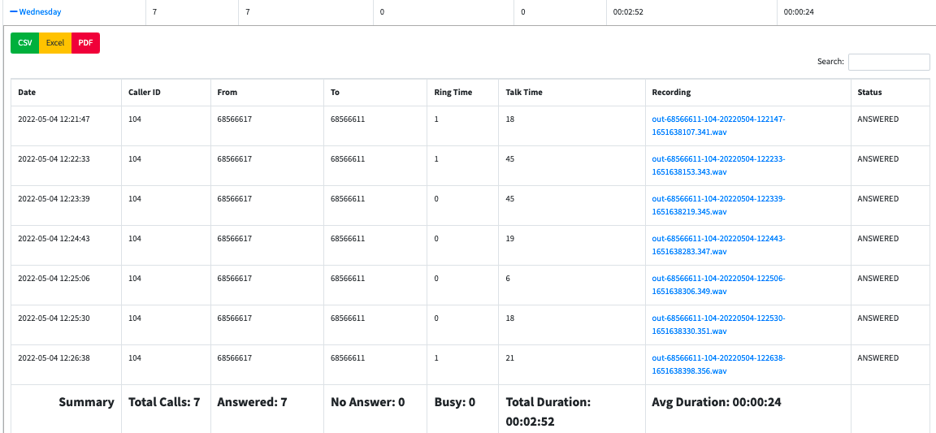
Task: Click talk time 6 in the 12:25:06 row
Action: click(x=508, y=279)
